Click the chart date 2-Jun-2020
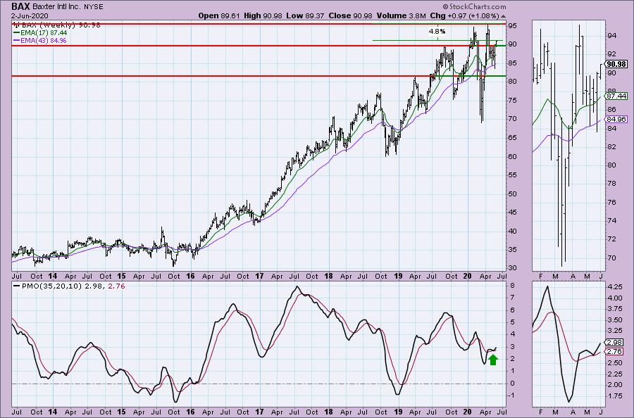634x418 pixels. click(x=30, y=16)
